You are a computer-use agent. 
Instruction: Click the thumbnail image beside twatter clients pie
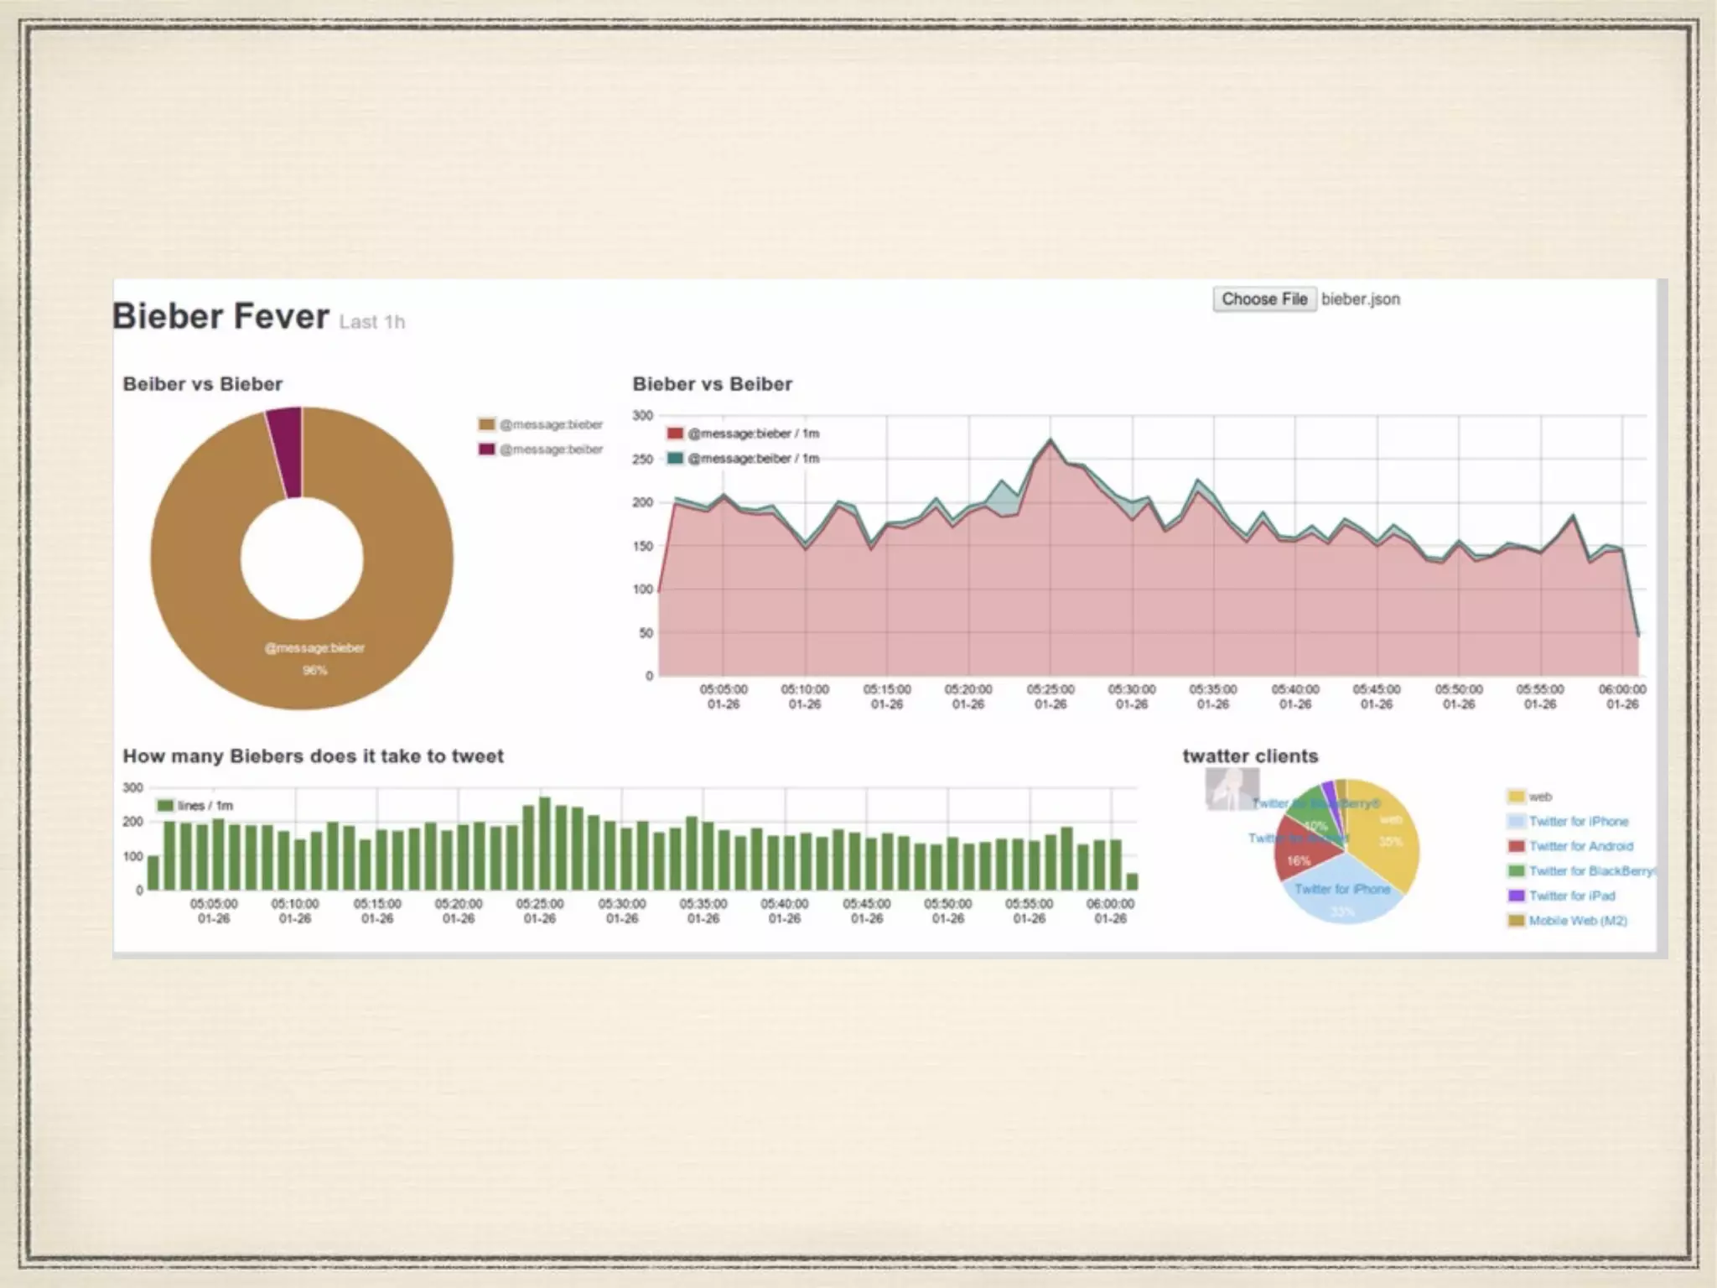coord(1231,788)
